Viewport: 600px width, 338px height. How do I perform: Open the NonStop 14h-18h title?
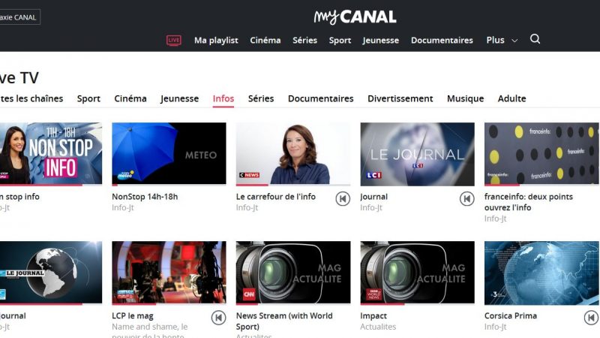coord(145,197)
